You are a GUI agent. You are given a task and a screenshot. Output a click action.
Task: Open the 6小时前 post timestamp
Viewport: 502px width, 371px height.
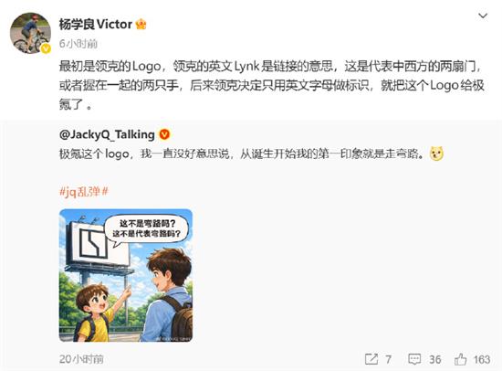pos(78,44)
